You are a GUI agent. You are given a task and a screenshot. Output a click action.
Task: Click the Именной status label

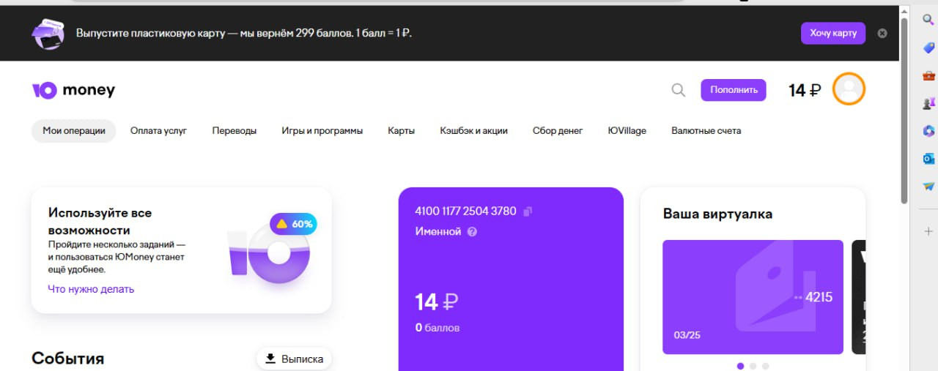pyautogui.click(x=438, y=231)
